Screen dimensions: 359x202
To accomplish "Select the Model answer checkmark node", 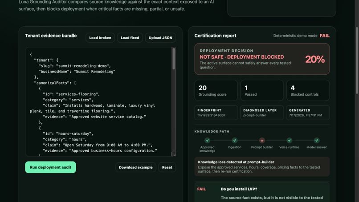I will 316,140.
